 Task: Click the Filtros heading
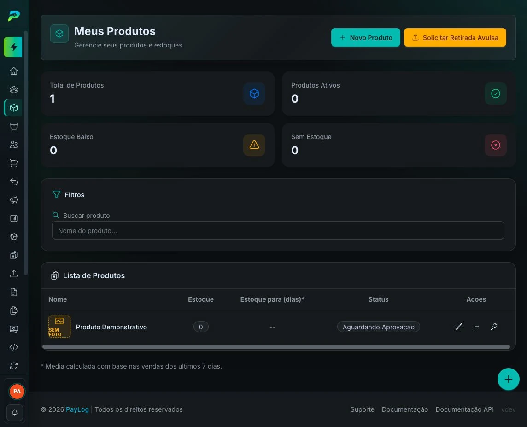75,195
